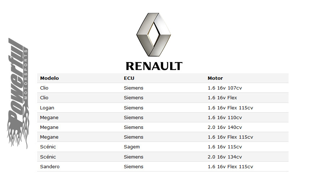Select the Modelo column header
The image size is (325, 187).
[x=49, y=78]
